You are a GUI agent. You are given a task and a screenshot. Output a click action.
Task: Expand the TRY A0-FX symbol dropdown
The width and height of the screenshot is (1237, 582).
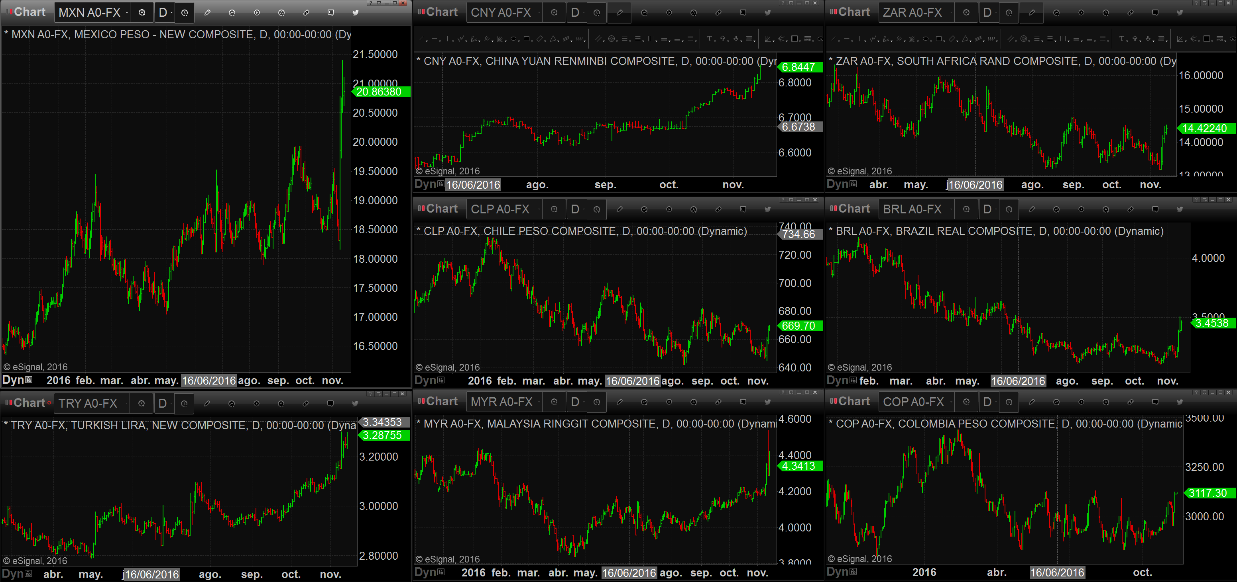pos(127,403)
